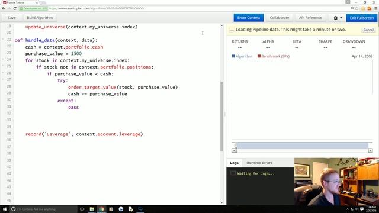Click the editor scrollbar up arrow

point(221,25)
